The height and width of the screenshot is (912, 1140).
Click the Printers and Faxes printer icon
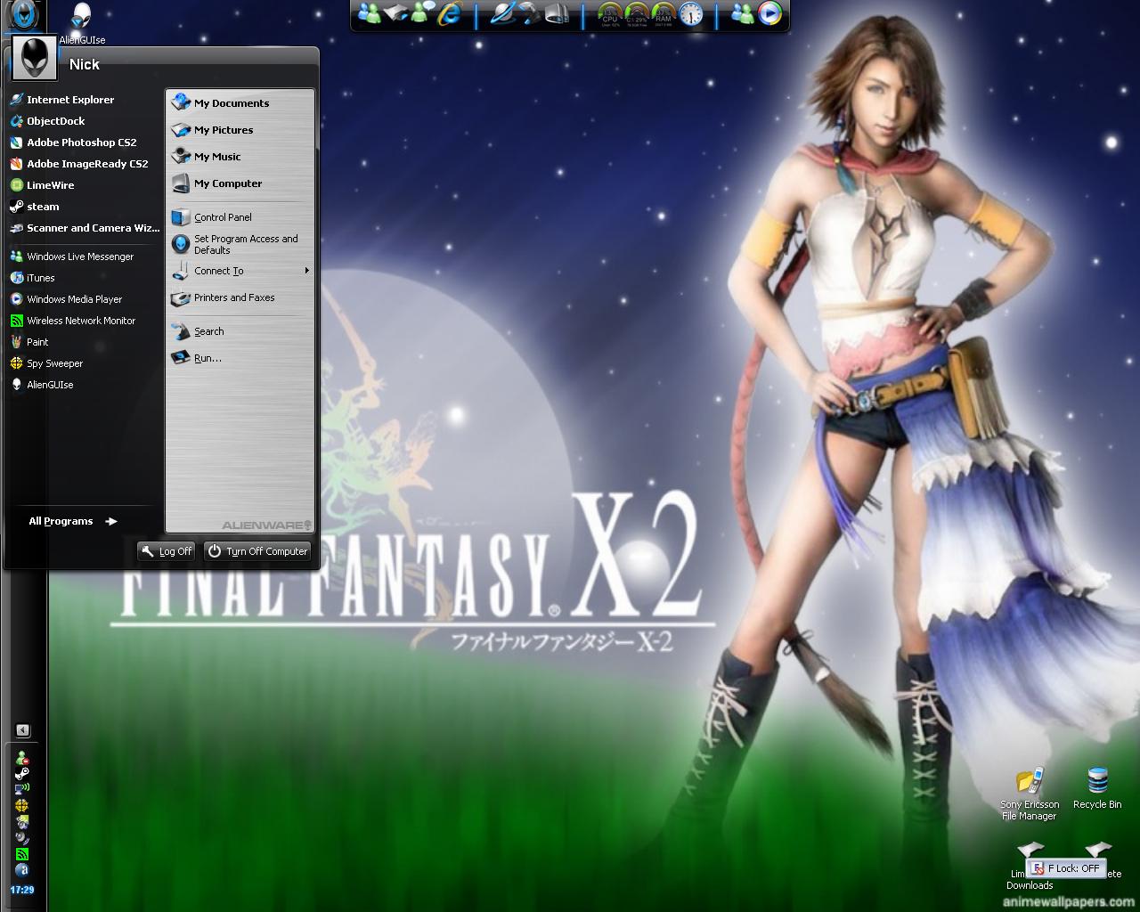(181, 298)
